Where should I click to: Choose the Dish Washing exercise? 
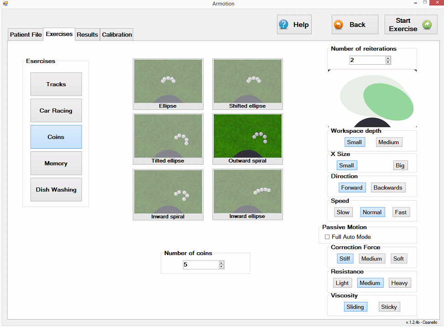tap(56, 189)
